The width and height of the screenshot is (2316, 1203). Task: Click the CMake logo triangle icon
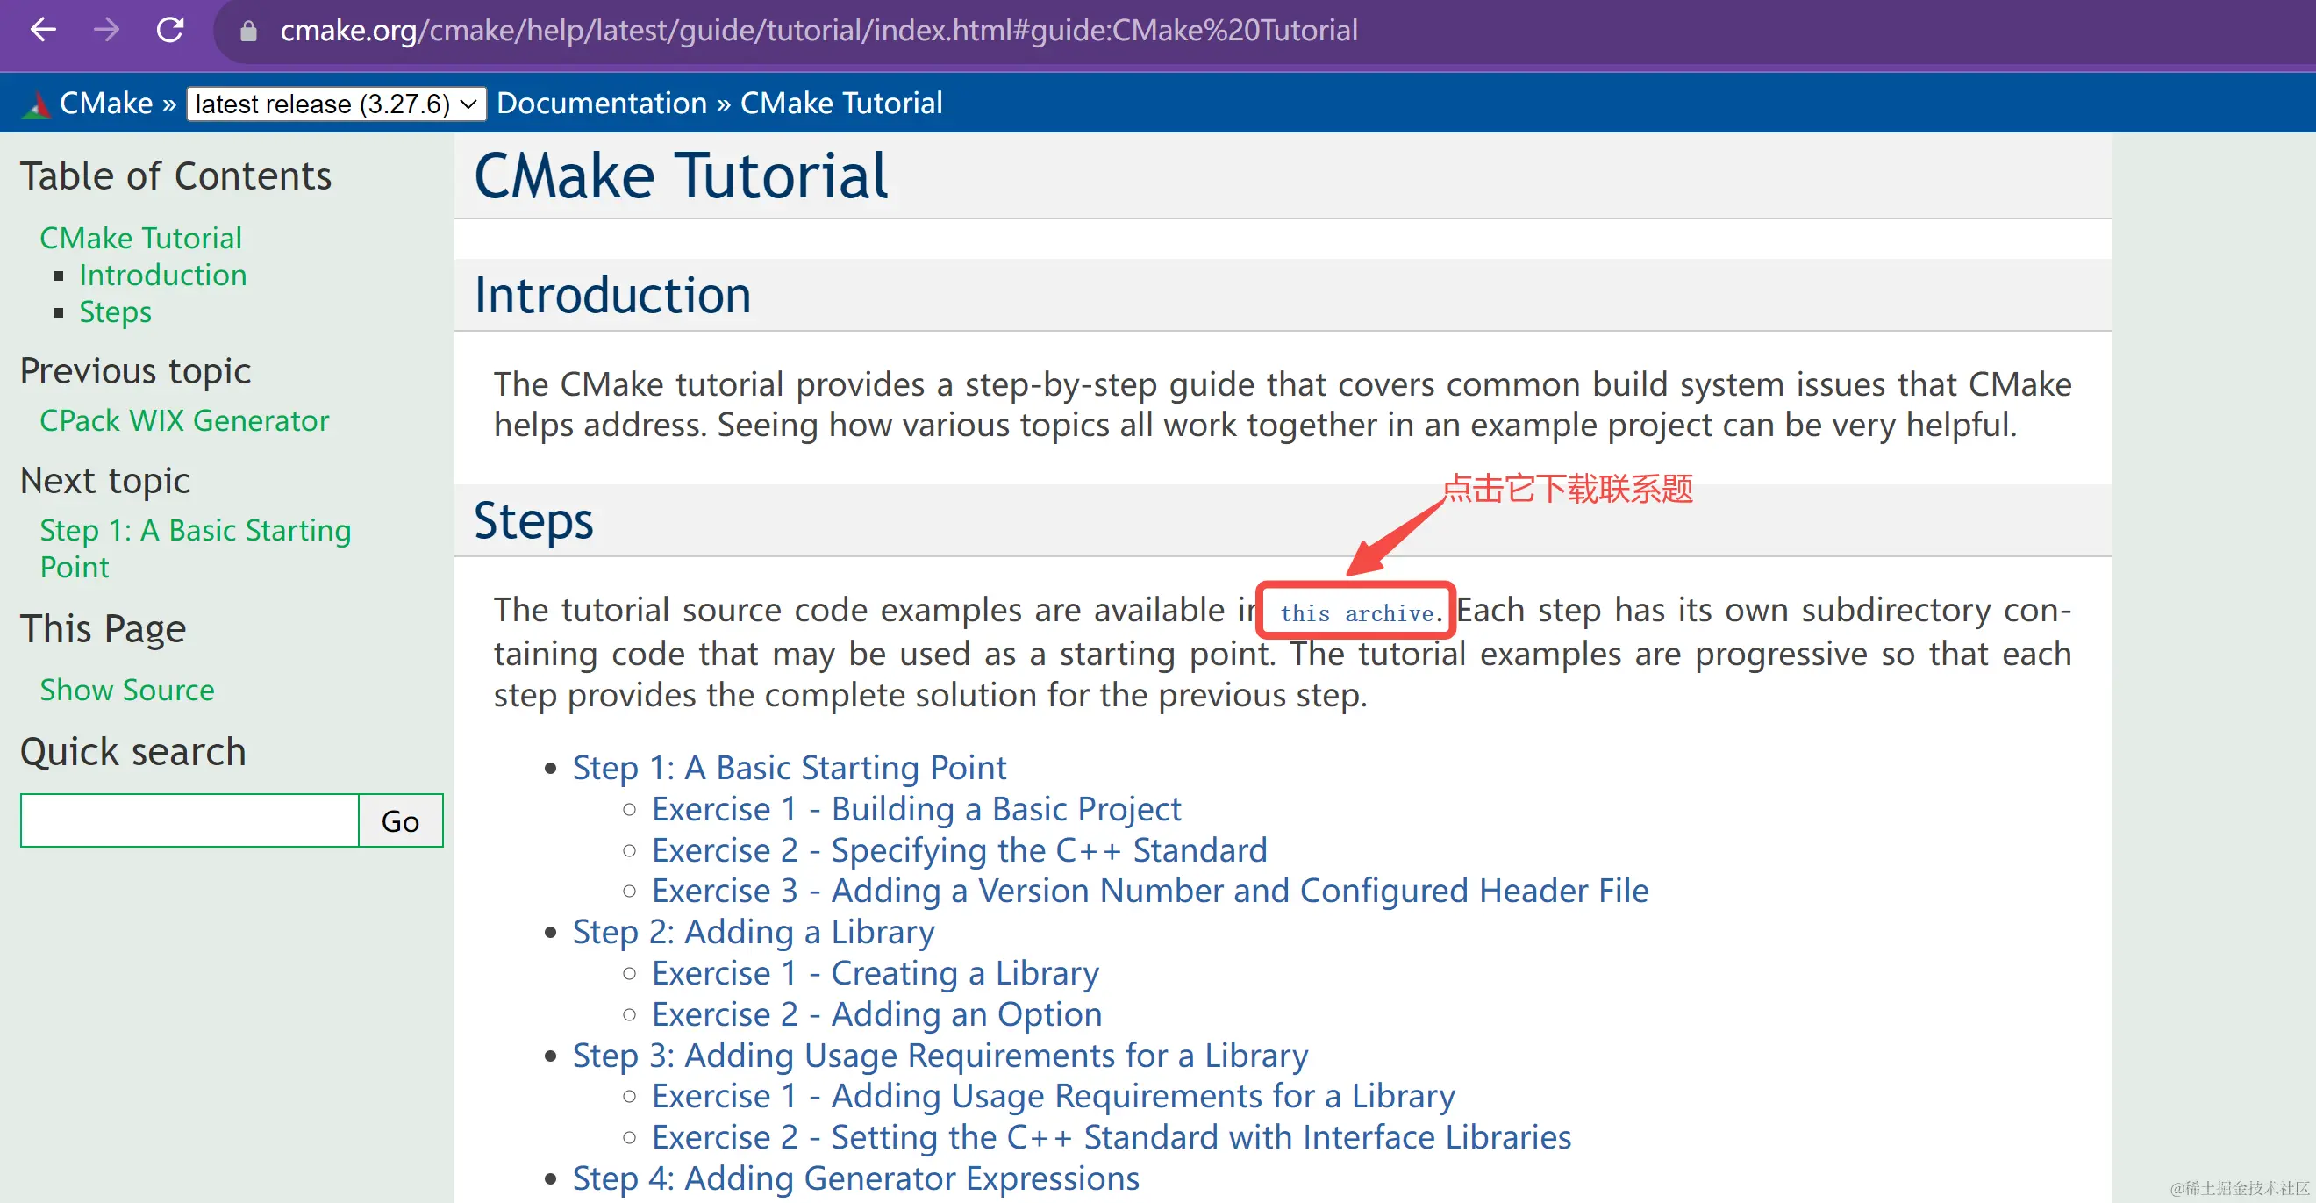pos(36,104)
